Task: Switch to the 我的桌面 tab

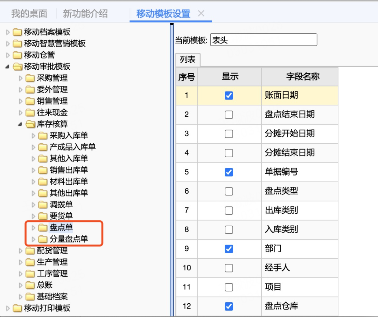Action: (x=29, y=14)
